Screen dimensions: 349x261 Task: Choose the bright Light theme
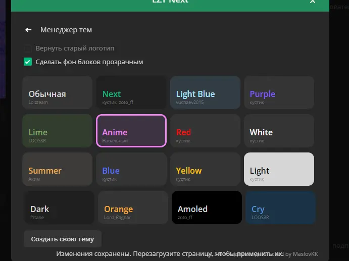[x=279, y=169]
